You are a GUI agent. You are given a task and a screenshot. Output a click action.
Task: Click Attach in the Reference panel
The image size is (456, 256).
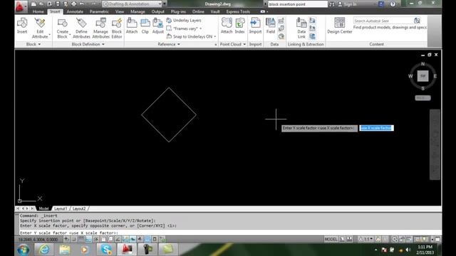click(132, 26)
